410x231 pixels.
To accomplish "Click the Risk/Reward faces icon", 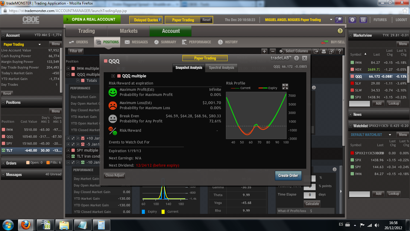I will (x=113, y=131).
